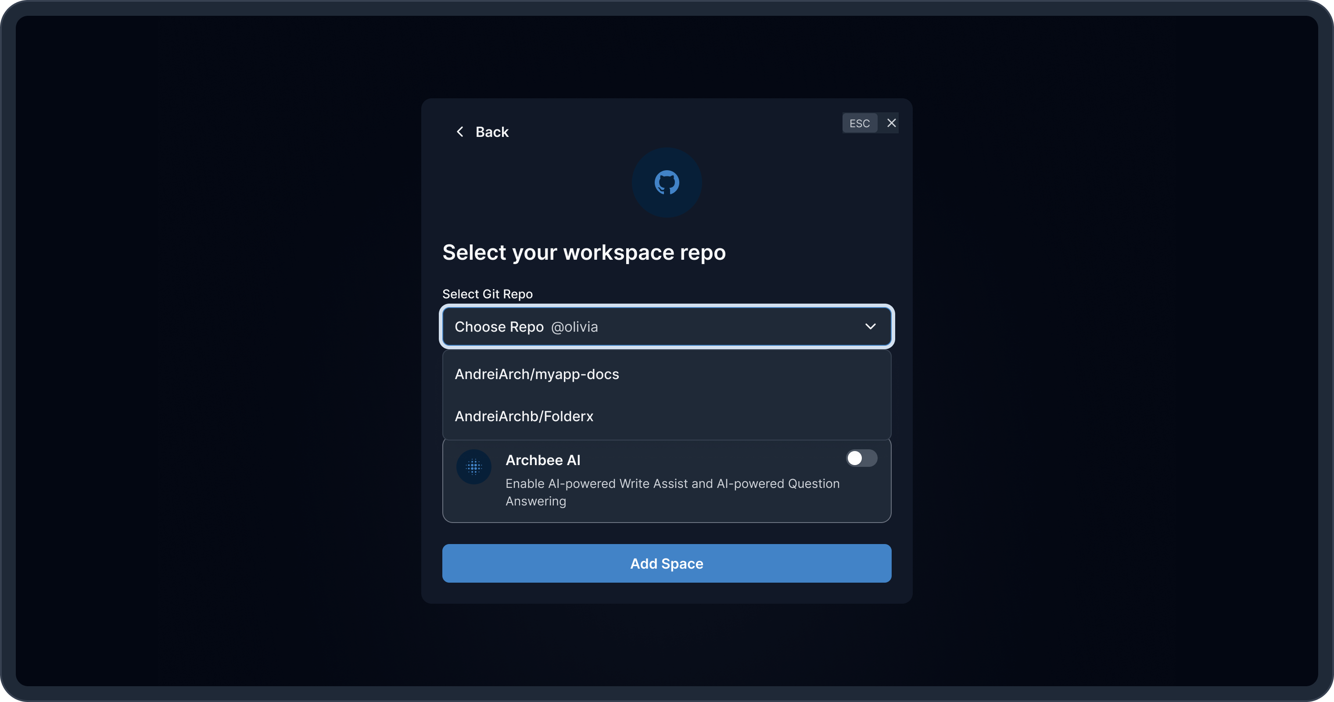Click the Back text link
Viewport: 1334px width, 702px height.
coord(491,132)
